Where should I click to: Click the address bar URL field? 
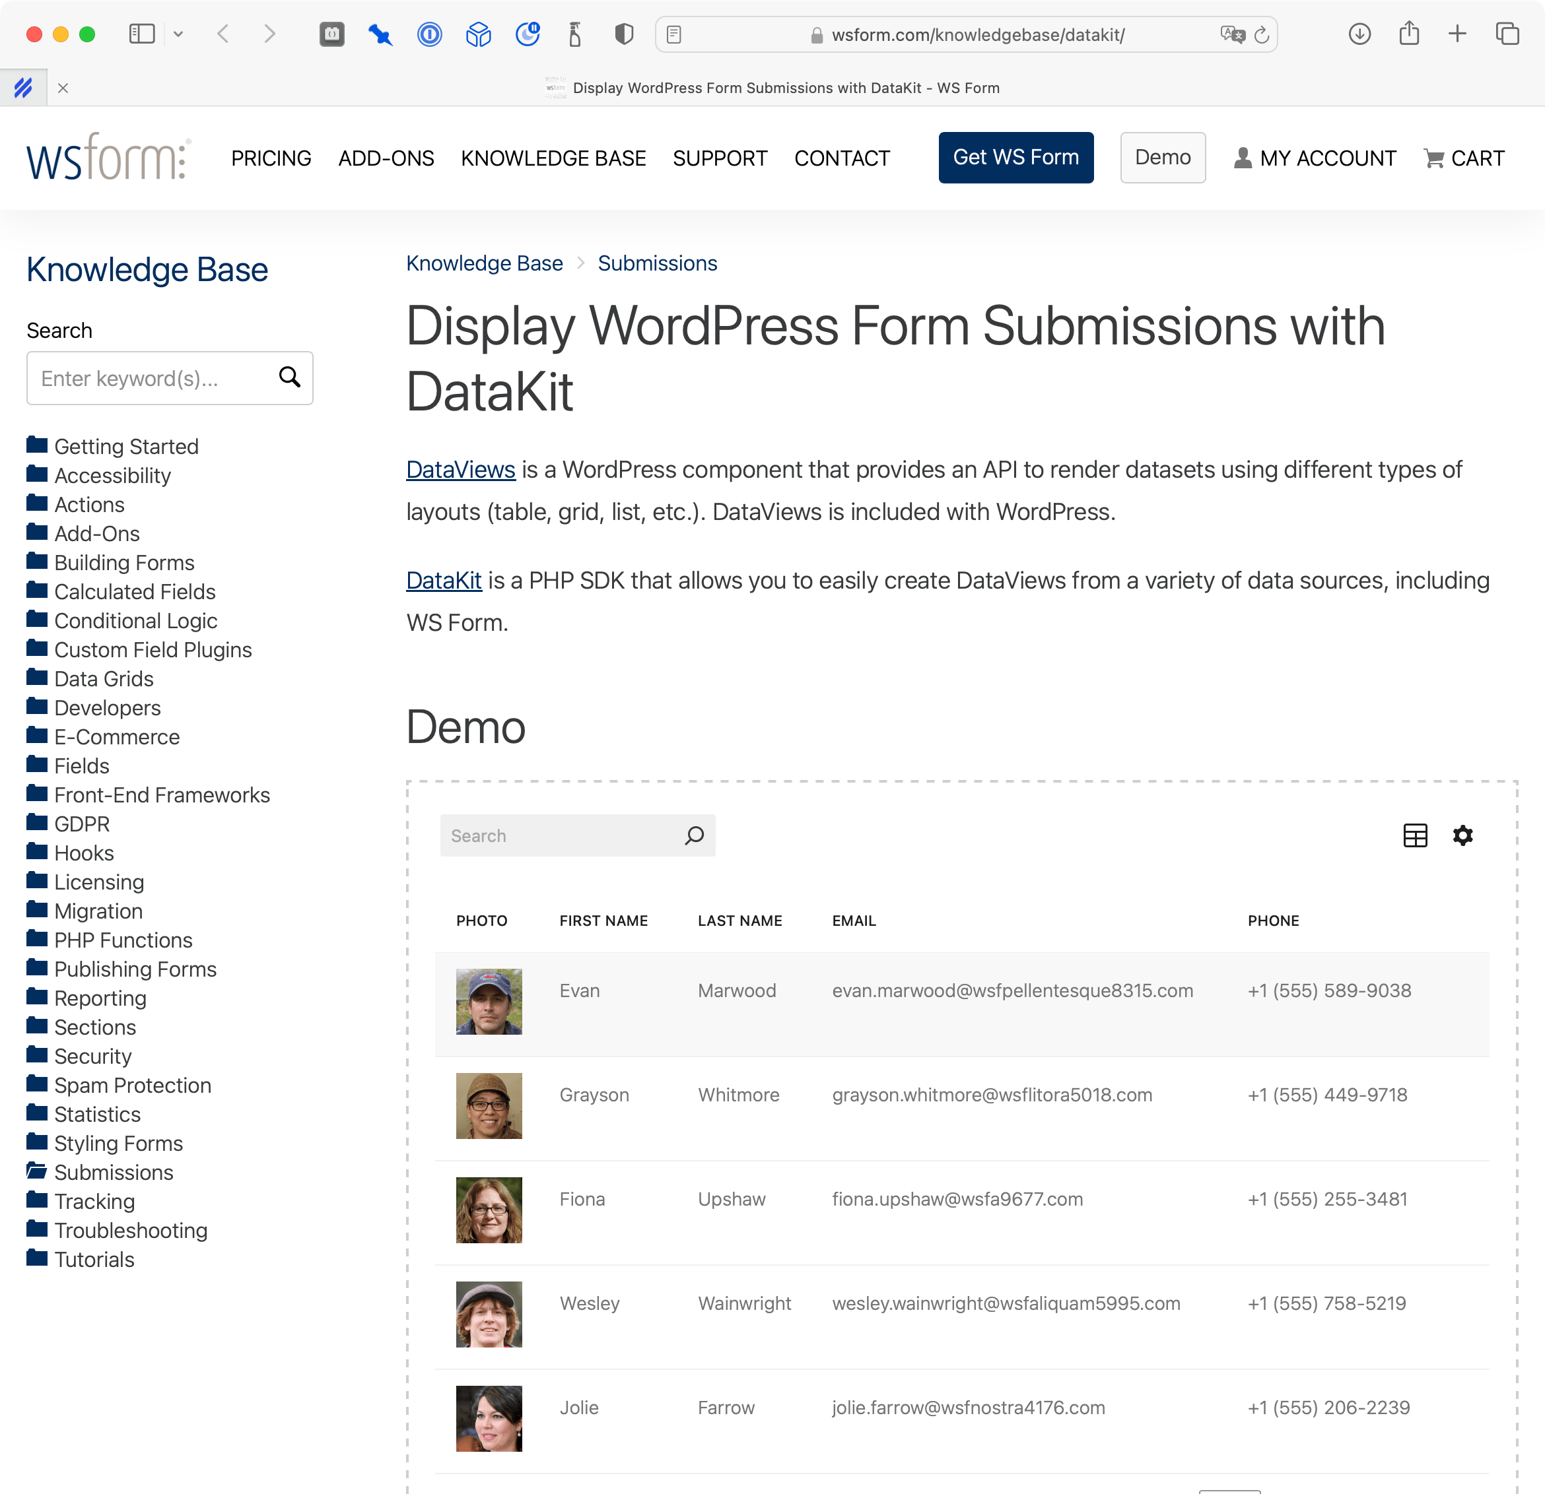pyautogui.click(x=967, y=35)
